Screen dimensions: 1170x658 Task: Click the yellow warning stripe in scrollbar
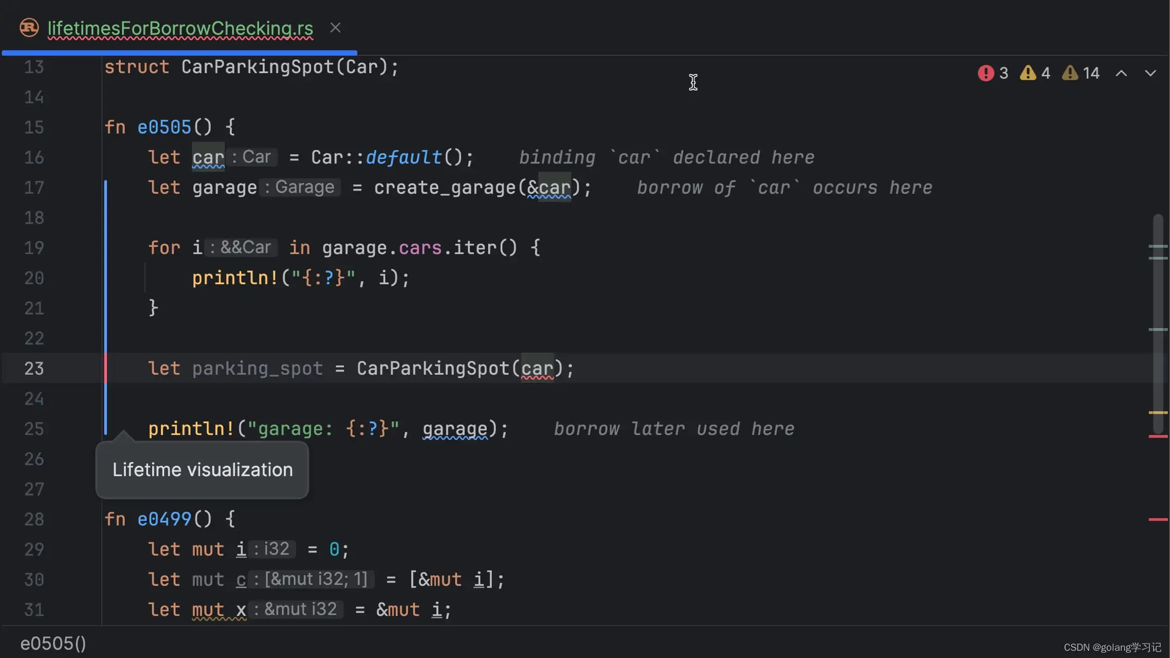tap(1158, 412)
